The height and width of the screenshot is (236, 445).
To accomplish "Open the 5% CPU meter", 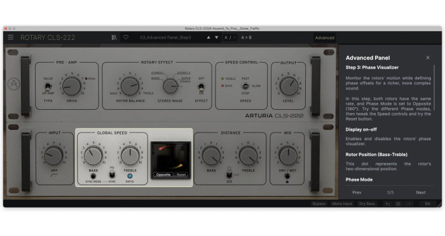I will tap(427, 204).
